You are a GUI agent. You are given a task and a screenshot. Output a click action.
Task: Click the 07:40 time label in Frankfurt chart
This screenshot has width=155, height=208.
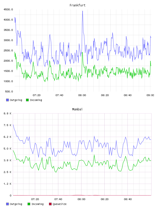(x=59, y=95)
